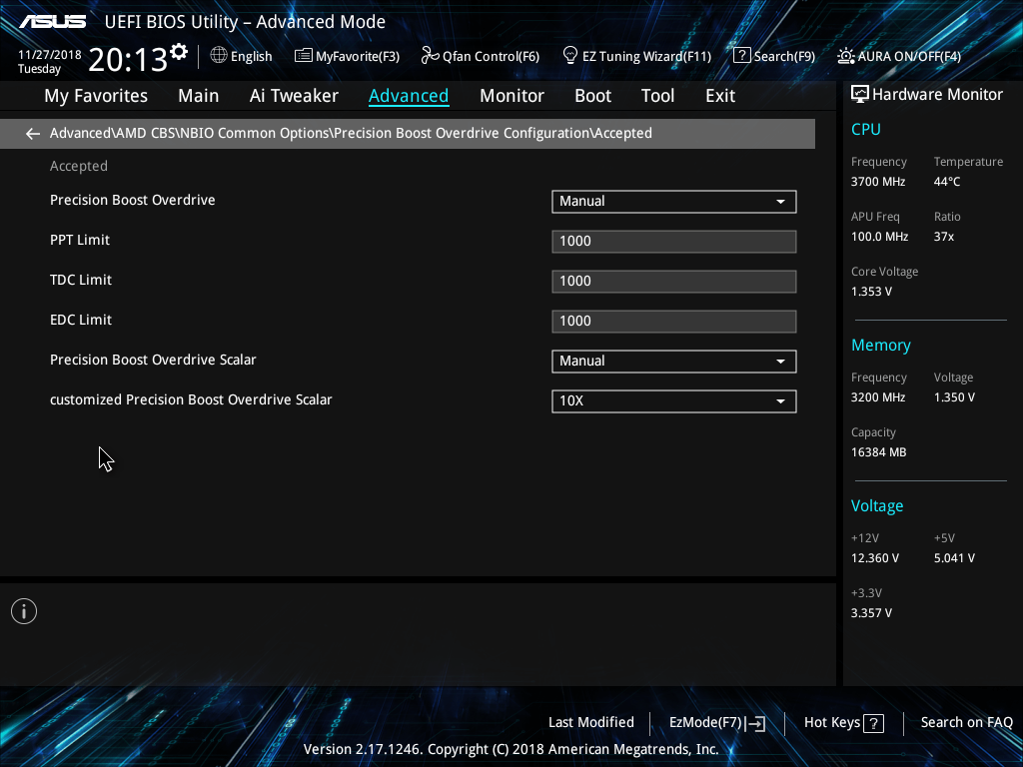Click the Precision Boost Overdrive label
The width and height of the screenshot is (1023, 767).
(133, 200)
